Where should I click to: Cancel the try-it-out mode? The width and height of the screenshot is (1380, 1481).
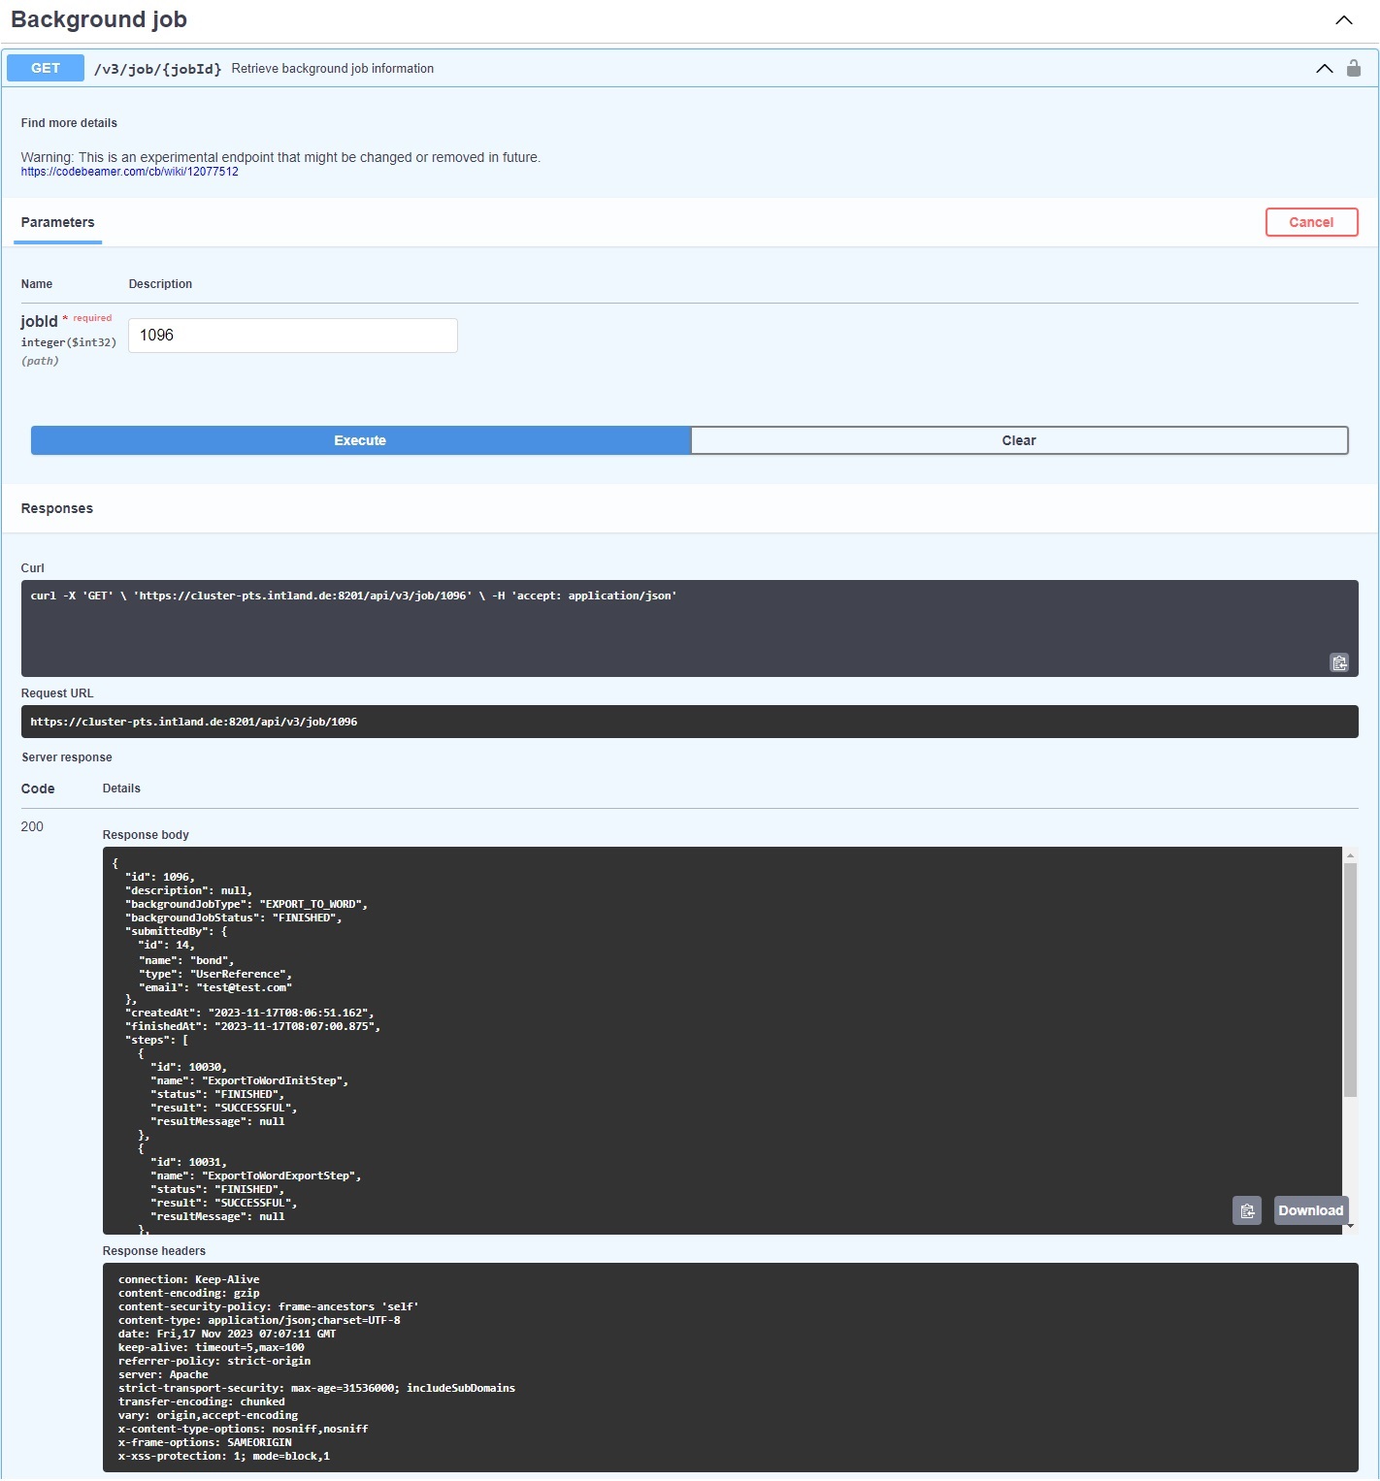coord(1311,222)
